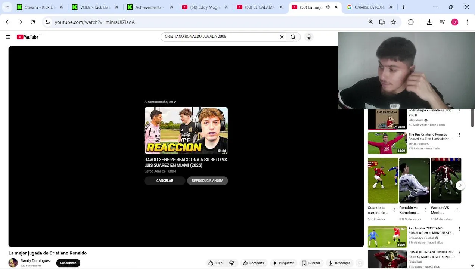This screenshot has width=475, height=269.
Task: Save video with Guardar button
Action: [311, 263]
